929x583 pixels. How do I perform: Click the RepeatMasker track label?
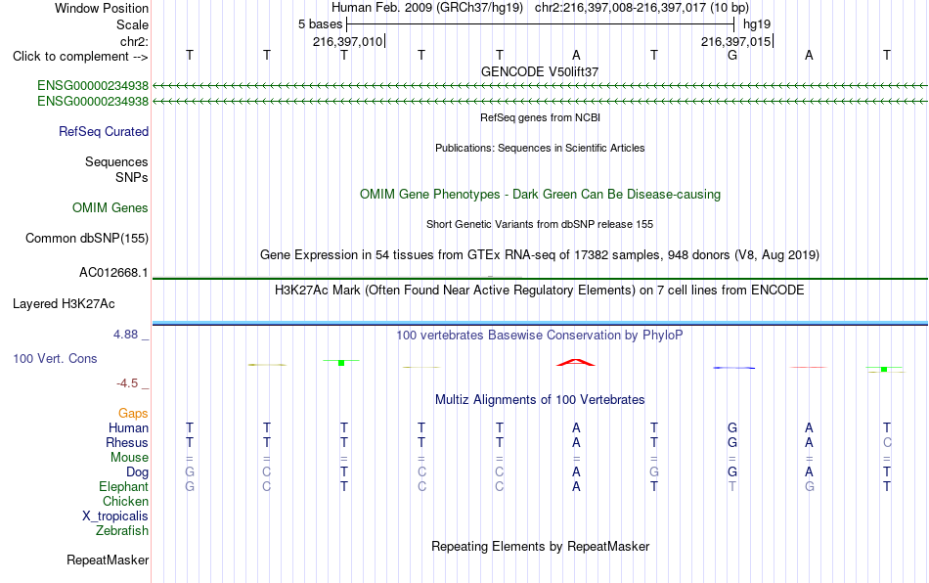point(108,560)
